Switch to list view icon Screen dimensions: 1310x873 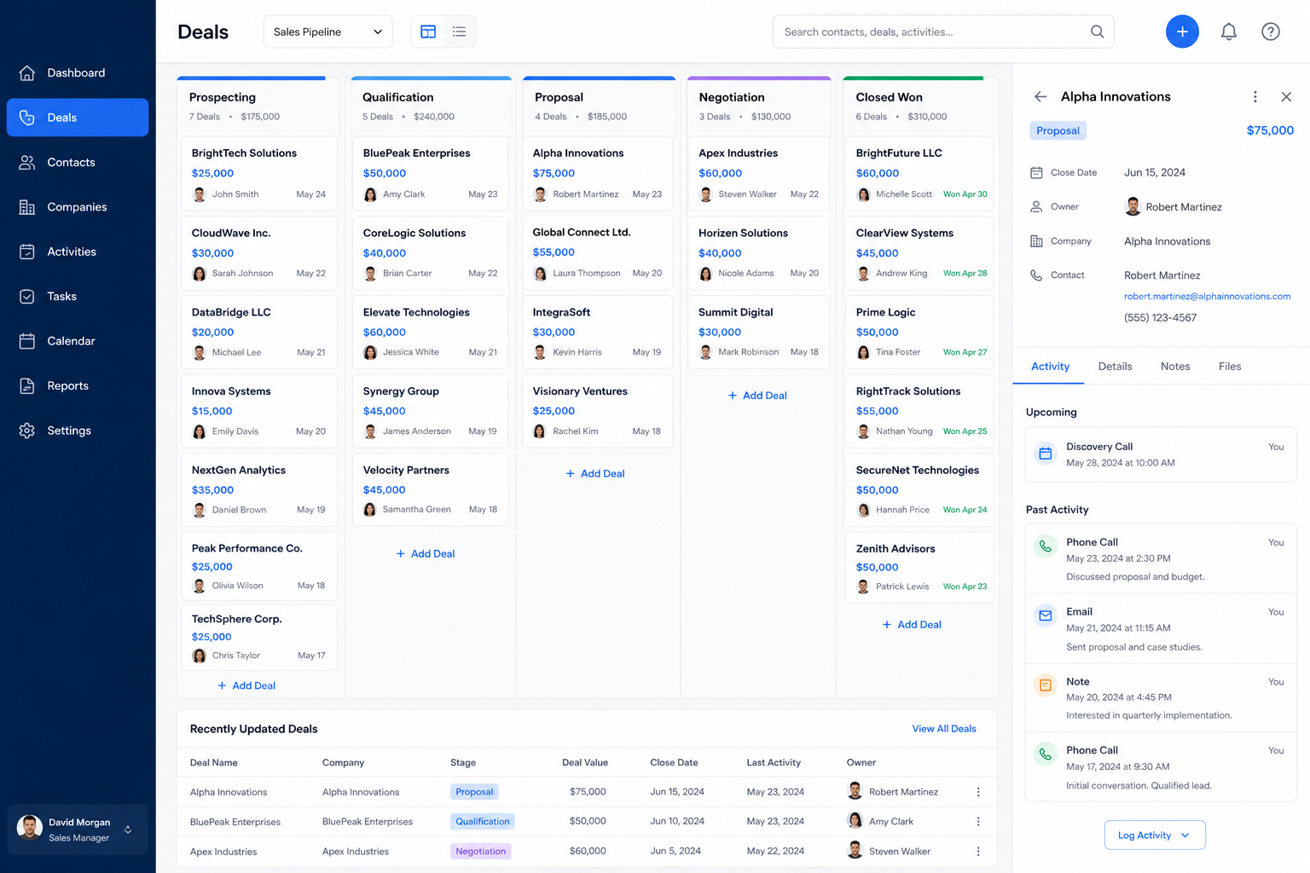pyautogui.click(x=459, y=32)
